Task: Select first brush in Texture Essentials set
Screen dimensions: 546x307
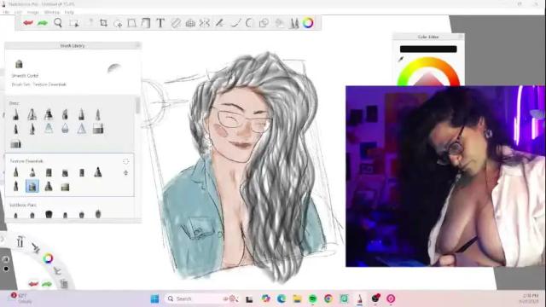Action: pos(15,172)
